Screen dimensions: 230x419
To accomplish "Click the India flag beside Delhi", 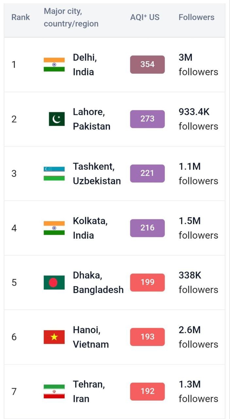I will tap(54, 64).
